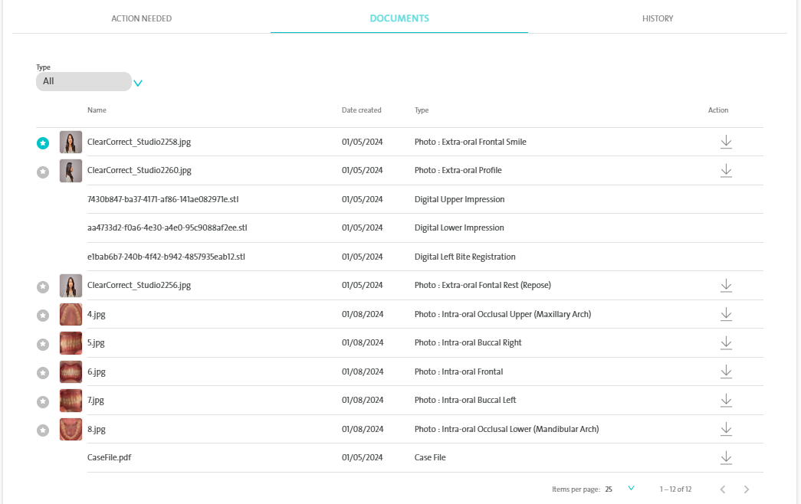
Task: Download the 7.jpg photo
Action: [726, 401]
